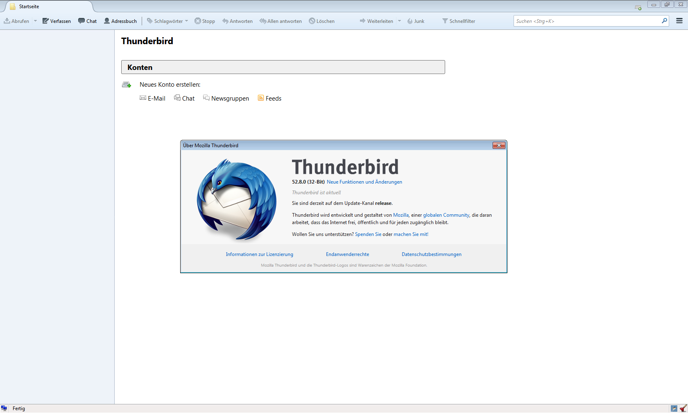Click the red checkmark status bar icon
Viewport: 688px width, 413px height.
click(x=683, y=409)
